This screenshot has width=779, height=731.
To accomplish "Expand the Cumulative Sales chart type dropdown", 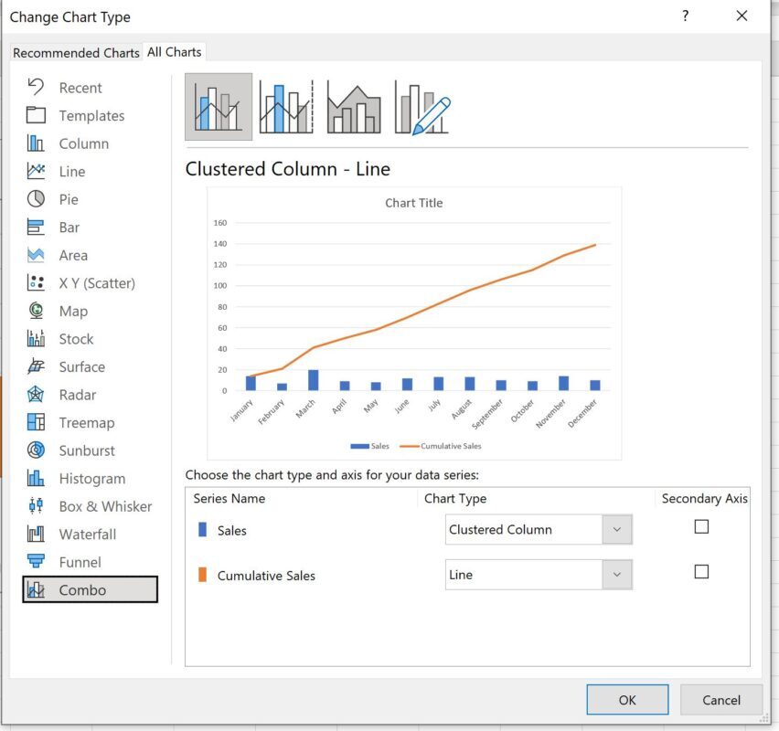I will [617, 575].
